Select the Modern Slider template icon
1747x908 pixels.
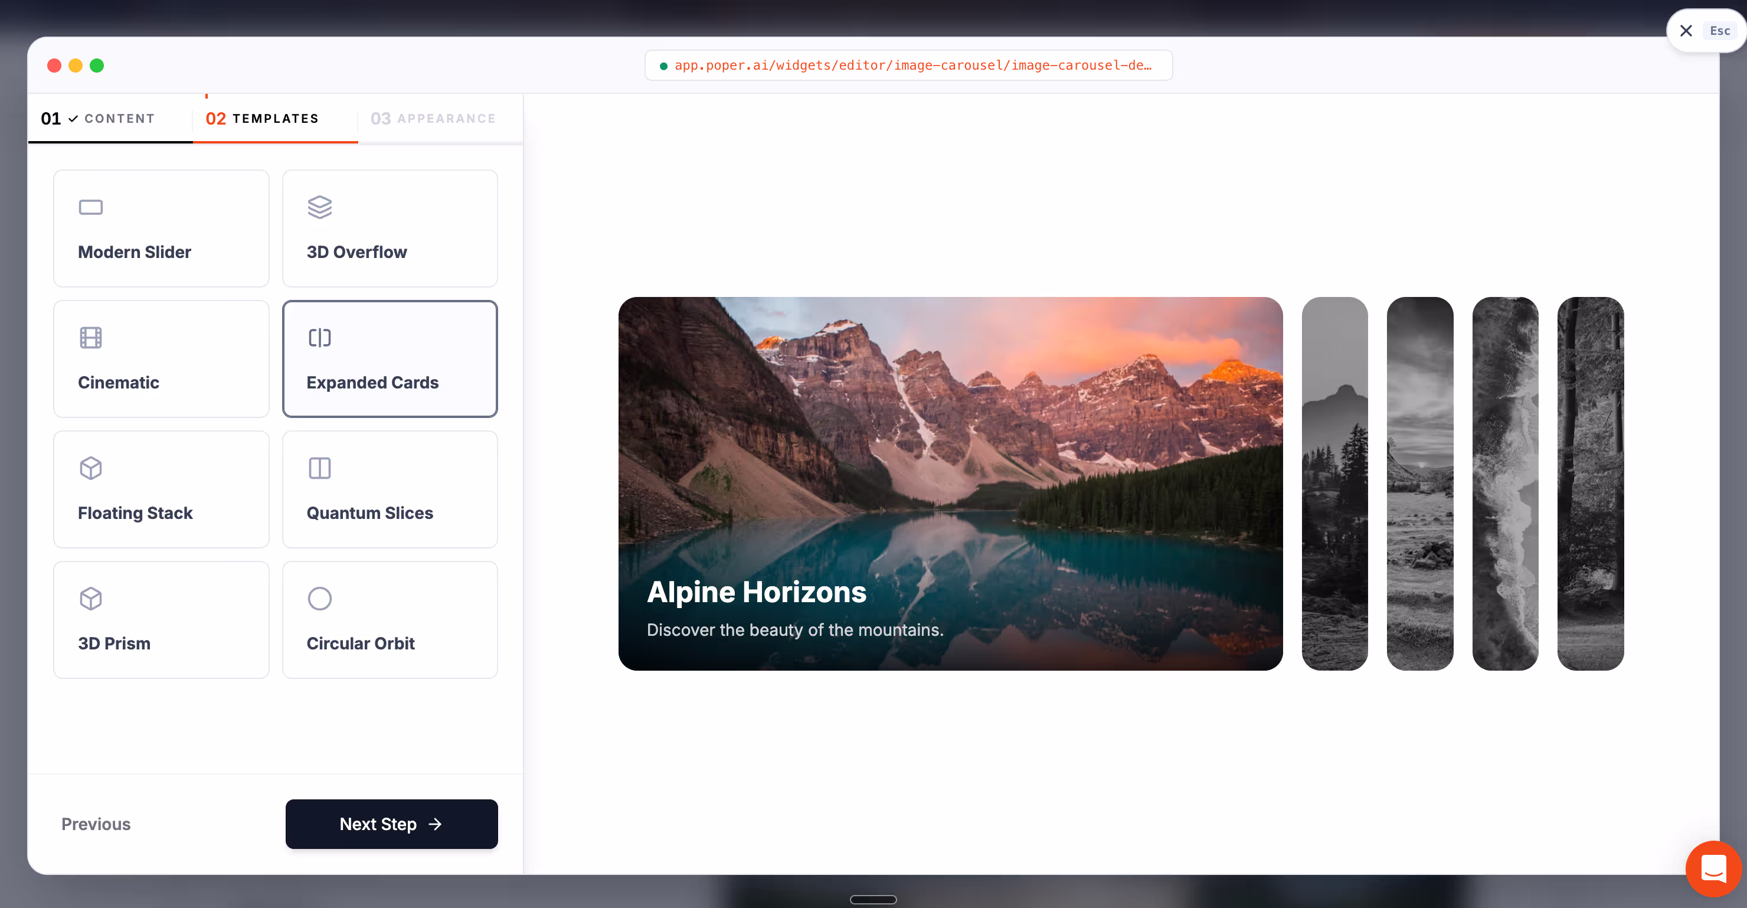pos(90,207)
